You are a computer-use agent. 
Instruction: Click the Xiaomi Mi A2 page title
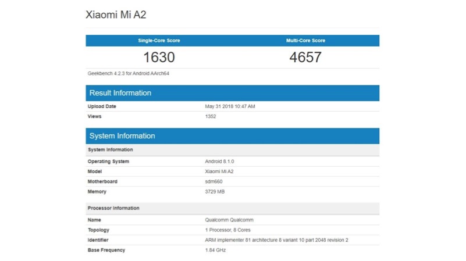click(116, 15)
